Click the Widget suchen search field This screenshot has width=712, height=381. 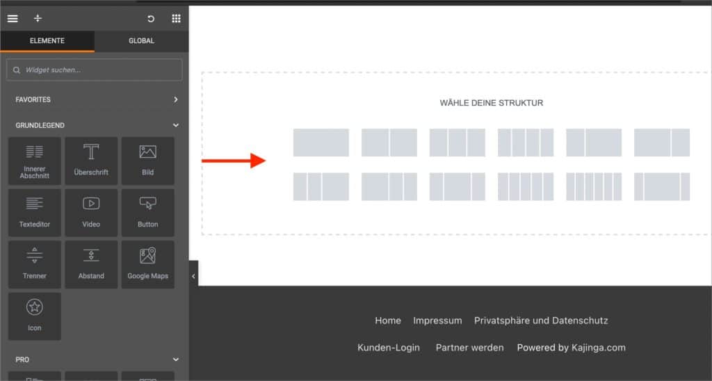point(95,70)
